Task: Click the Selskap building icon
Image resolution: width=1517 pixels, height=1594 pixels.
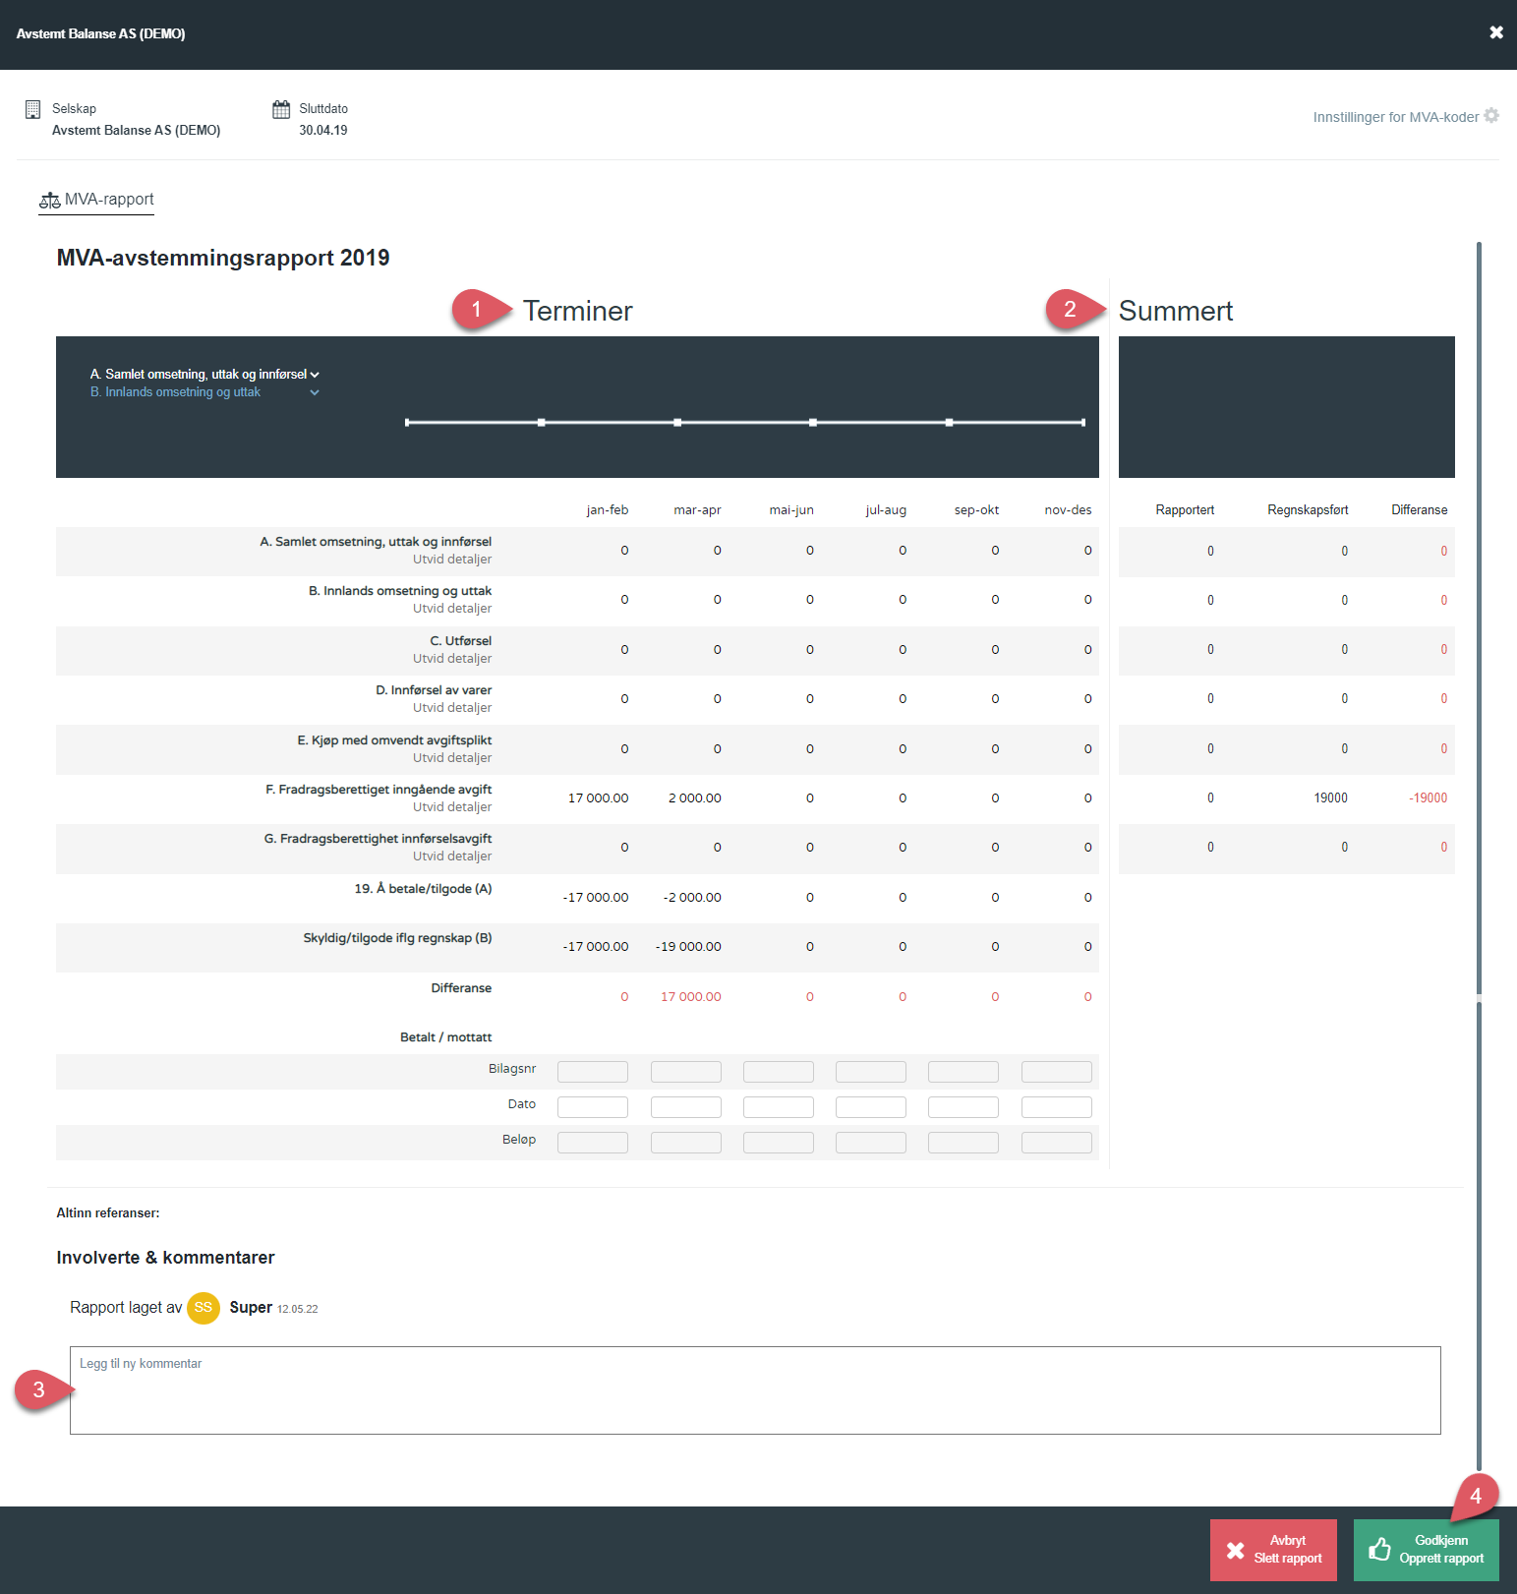Action: (x=32, y=109)
